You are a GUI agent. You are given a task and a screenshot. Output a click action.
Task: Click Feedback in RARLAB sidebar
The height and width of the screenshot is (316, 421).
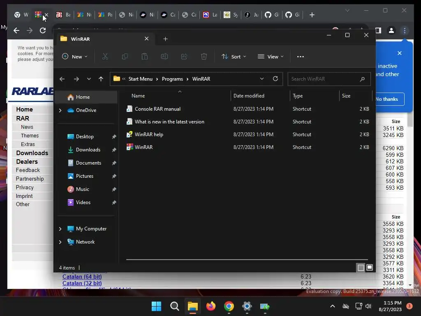point(28,170)
